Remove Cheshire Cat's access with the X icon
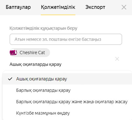The height and width of the screenshot is (120, 132). coord(117,59)
